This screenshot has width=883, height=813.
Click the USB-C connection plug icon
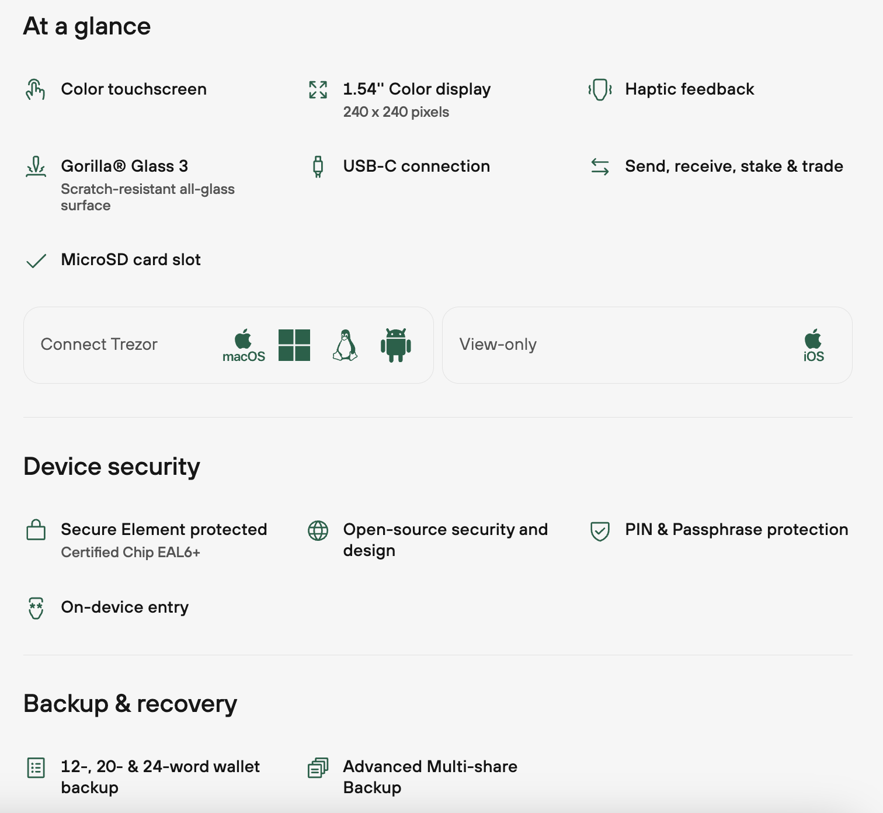click(318, 166)
